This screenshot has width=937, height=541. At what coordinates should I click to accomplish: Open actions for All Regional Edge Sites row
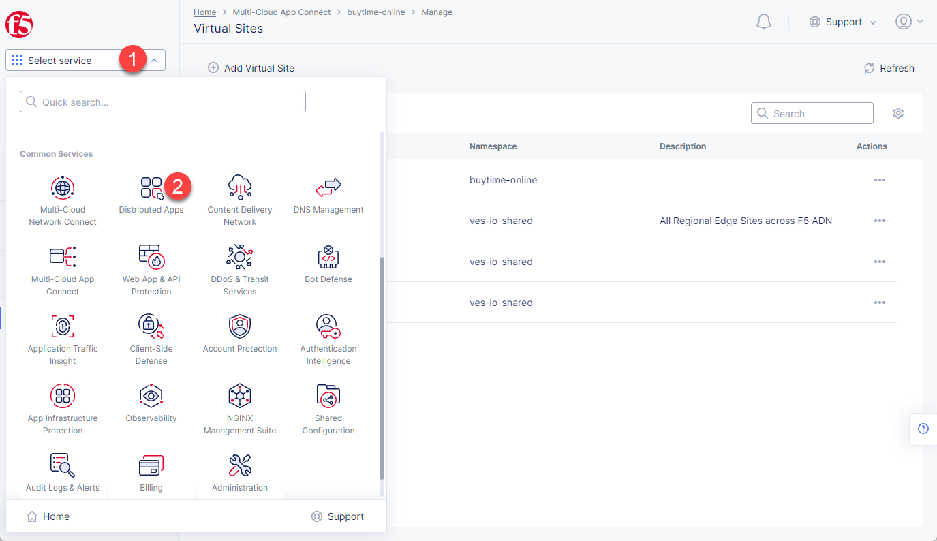point(880,221)
